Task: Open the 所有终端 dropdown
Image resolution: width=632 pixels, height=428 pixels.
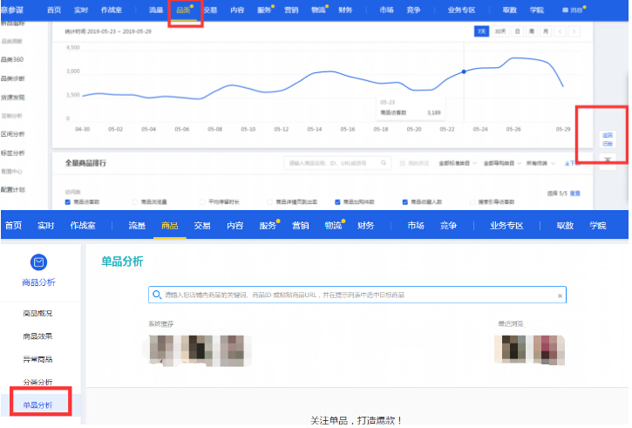Action: [537, 163]
